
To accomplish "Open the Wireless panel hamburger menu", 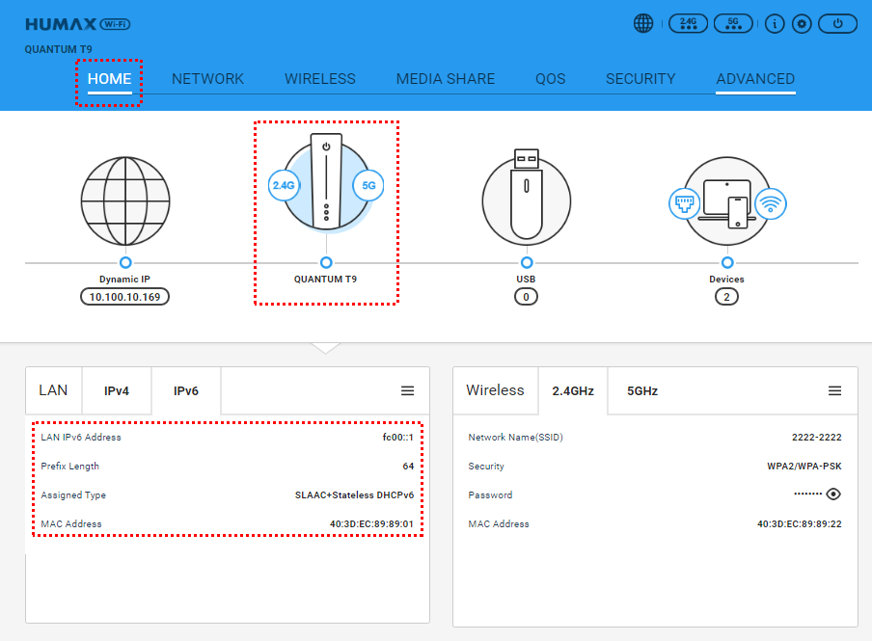I will tap(834, 390).
